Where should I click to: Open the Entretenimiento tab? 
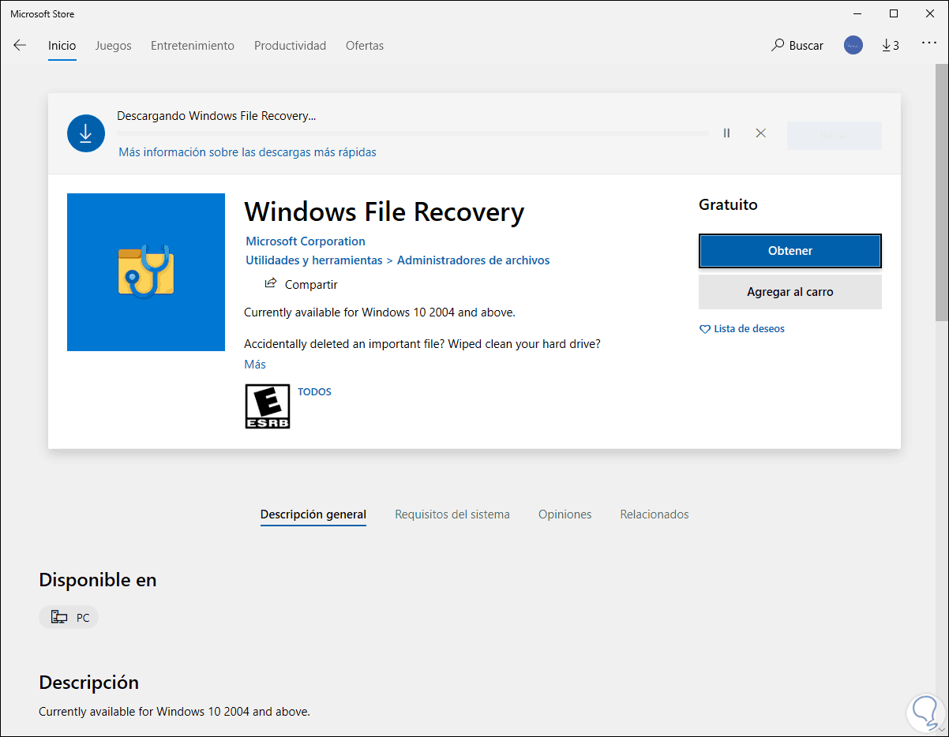[193, 46]
